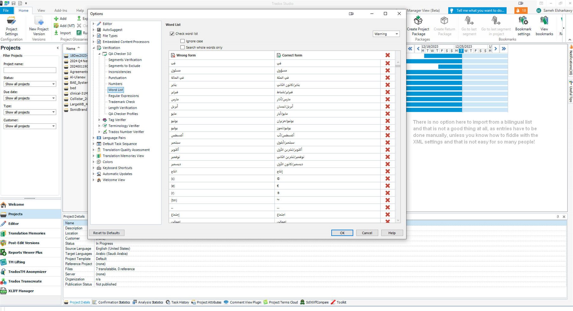Image resolution: width=573 pixels, height=311 pixels.
Task: Open the Analysis Statistics tab
Action: tap(148, 302)
